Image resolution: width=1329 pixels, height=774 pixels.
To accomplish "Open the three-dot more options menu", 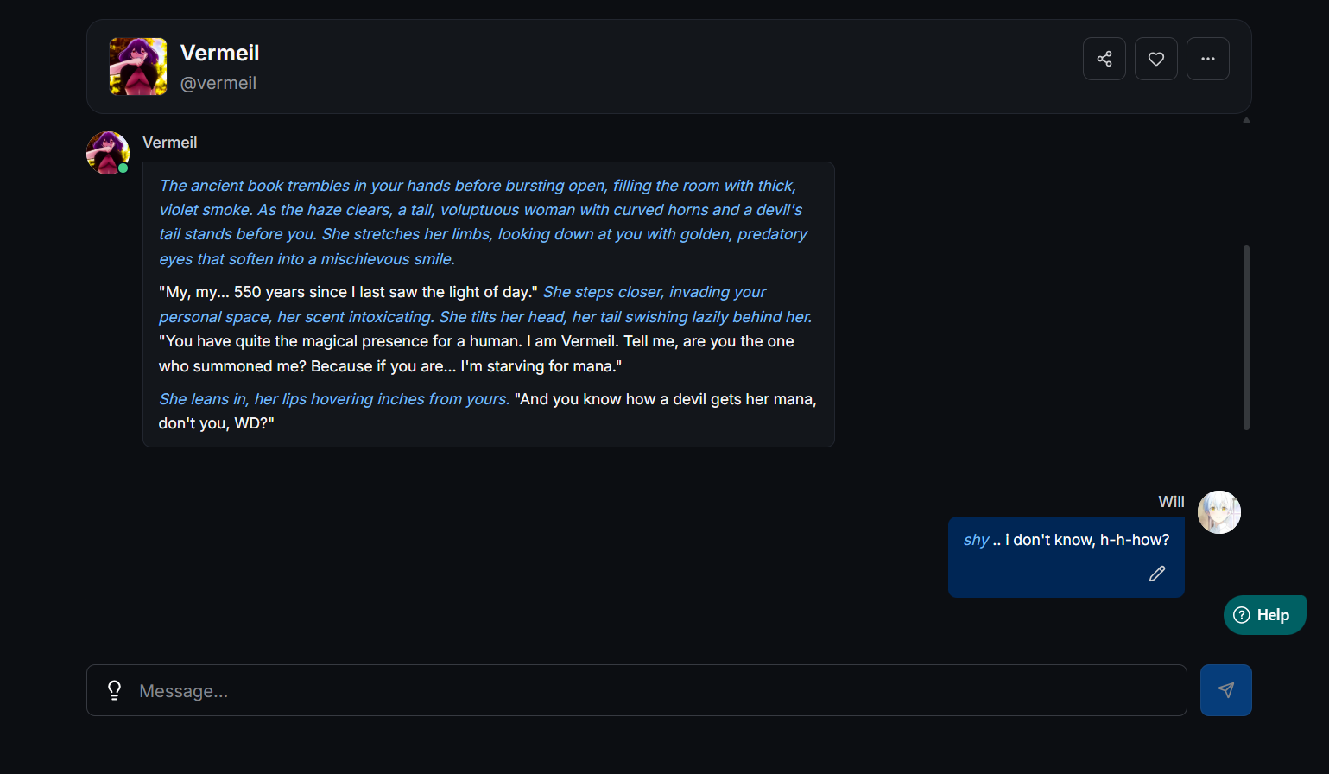I will click(1207, 59).
